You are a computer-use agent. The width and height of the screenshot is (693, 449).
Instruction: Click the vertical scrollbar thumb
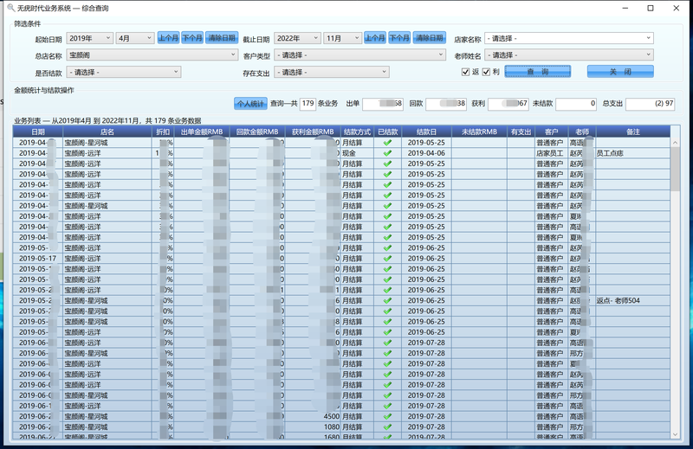(x=675, y=169)
